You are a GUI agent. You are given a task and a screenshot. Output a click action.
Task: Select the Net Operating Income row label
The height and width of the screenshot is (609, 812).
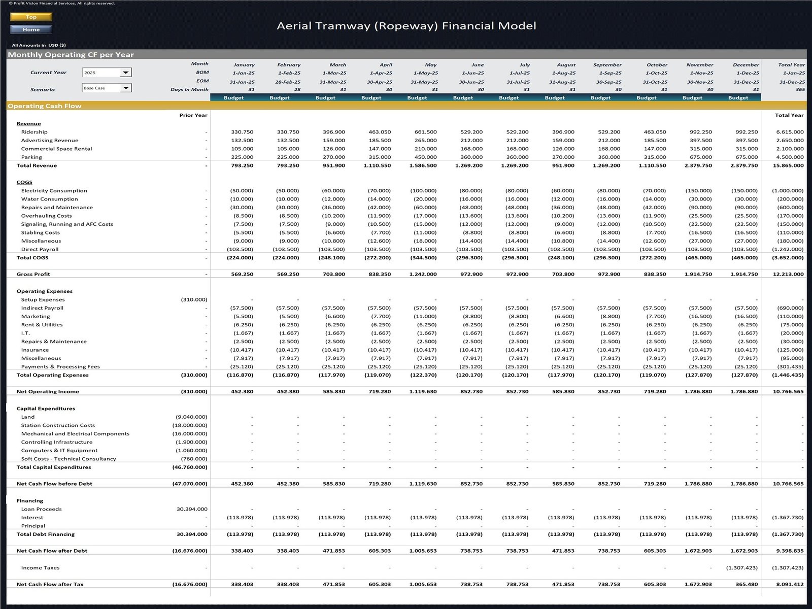[48, 391]
